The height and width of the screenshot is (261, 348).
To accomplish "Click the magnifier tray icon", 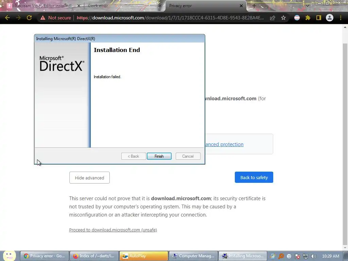I will pos(281,256).
